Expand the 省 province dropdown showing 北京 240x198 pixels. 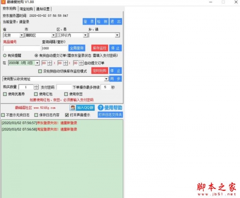click(x=22, y=35)
